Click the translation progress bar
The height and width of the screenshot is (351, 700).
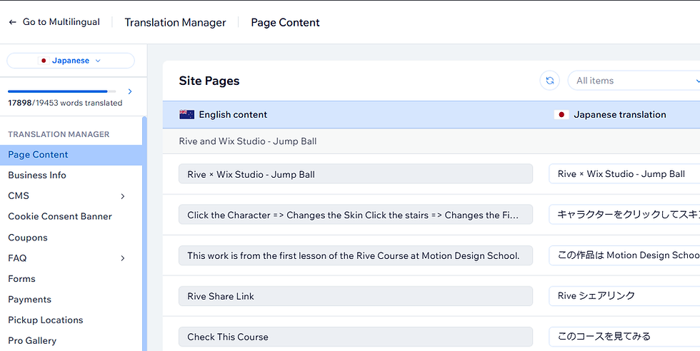pyautogui.click(x=61, y=91)
